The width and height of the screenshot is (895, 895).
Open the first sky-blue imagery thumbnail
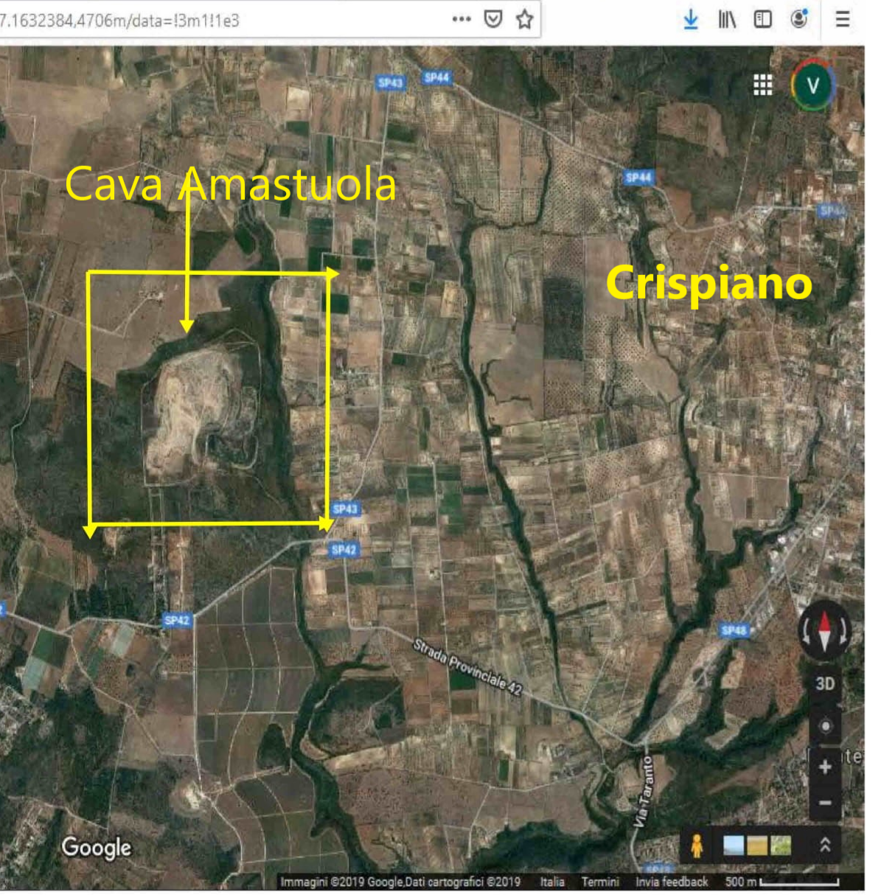coord(734,846)
